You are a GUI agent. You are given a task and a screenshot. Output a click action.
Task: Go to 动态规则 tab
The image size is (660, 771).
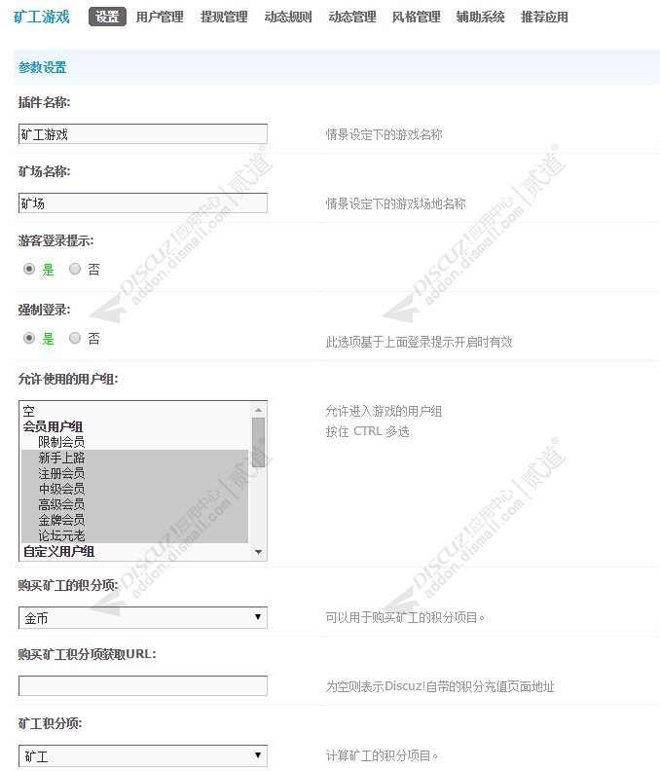coord(288,17)
